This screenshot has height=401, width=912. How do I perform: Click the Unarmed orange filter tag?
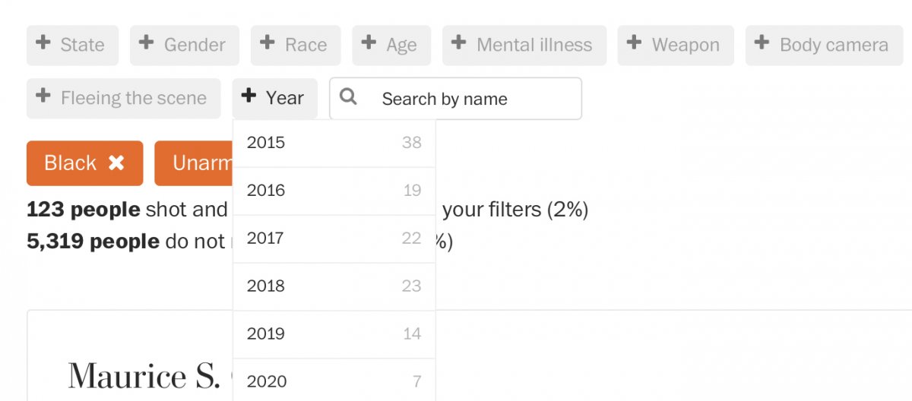pyautogui.click(x=194, y=163)
